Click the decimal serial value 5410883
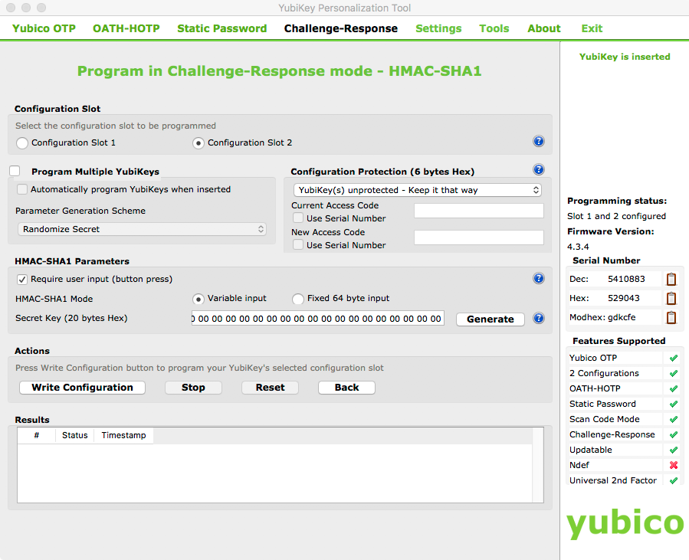Screen dimensions: 689x560 point(626,279)
